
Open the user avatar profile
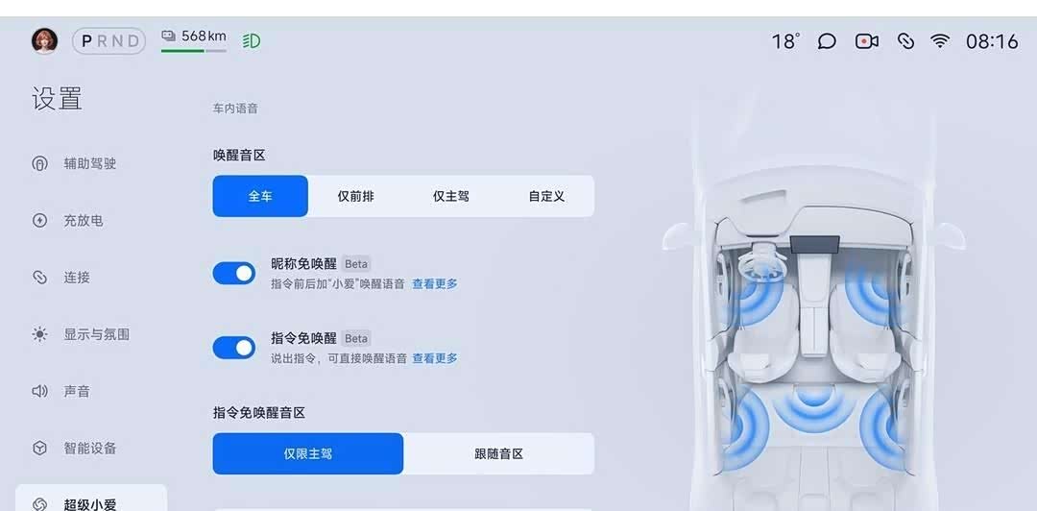[x=44, y=41]
